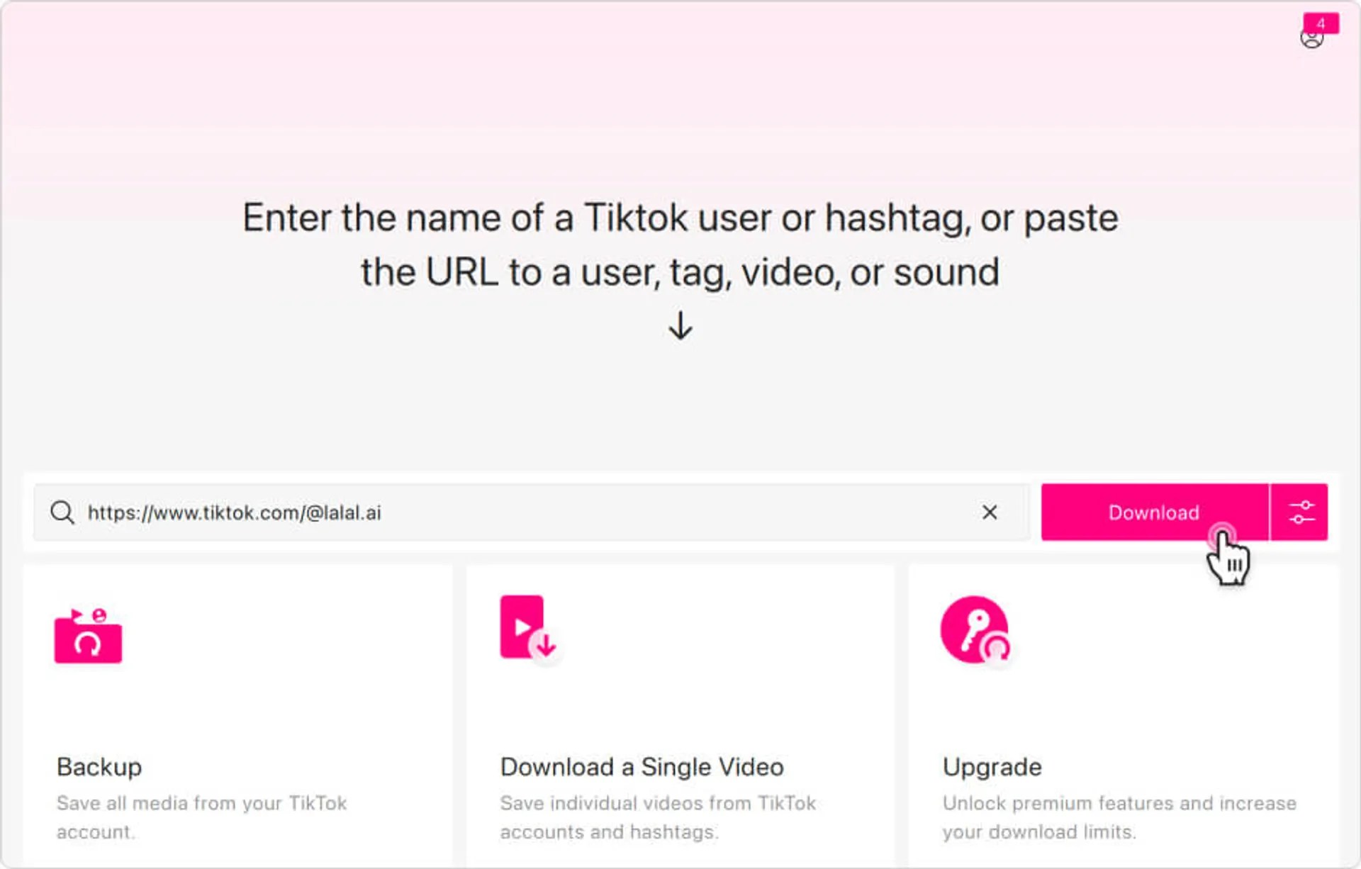Click the Backup camcorder icon
Image resolution: width=1361 pixels, height=869 pixels.
(88, 637)
